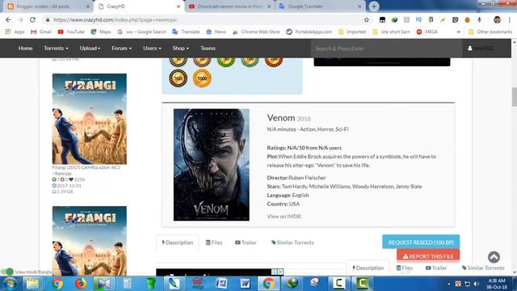Go to Home in the site navbar
This screenshot has height=291, width=517.
(25, 48)
